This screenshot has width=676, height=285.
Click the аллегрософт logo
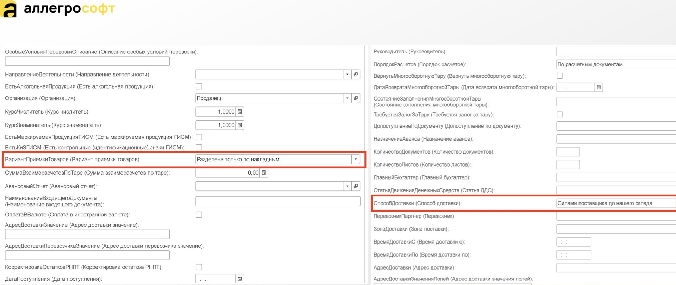click(58, 9)
